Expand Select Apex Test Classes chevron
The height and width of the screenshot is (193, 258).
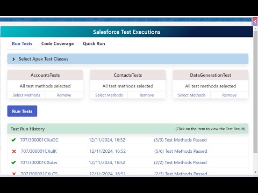click(x=13, y=59)
